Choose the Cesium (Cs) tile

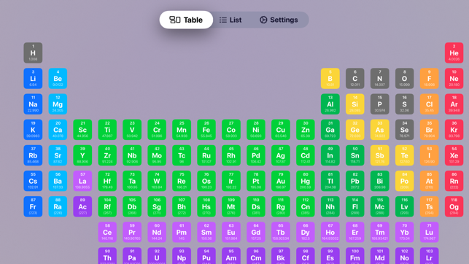pos(33,181)
